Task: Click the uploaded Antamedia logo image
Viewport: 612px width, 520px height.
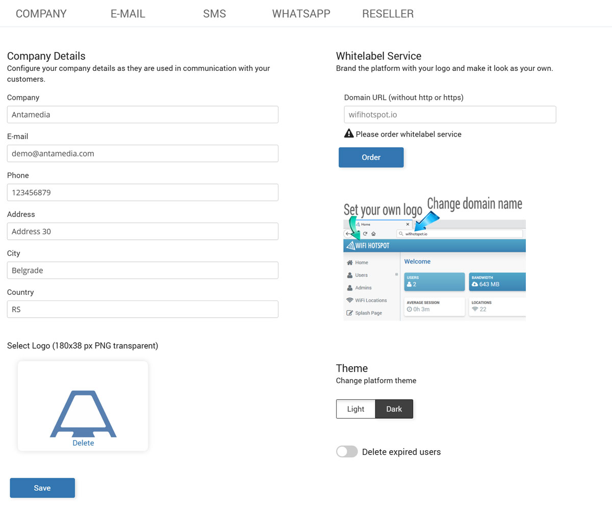Action: pyautogui.click(x=83, y=413)
